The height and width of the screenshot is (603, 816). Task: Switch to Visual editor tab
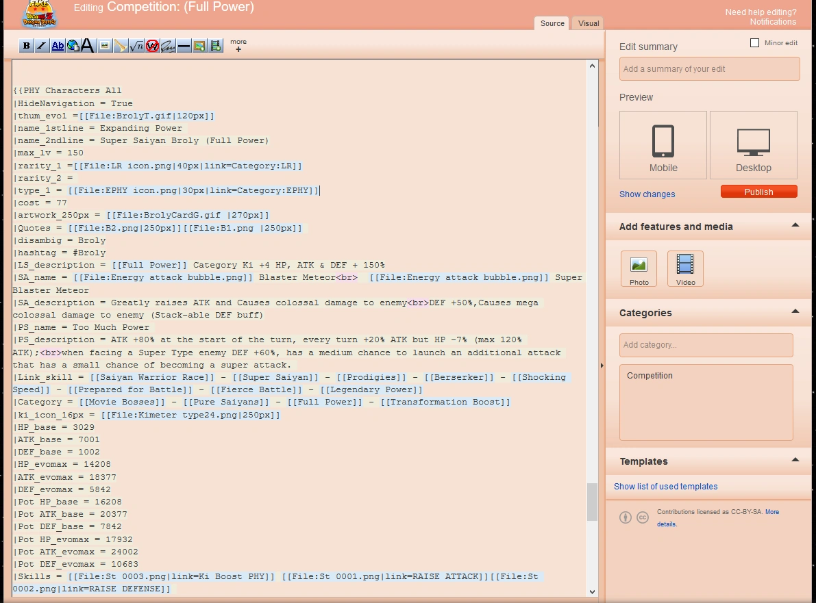(589, 23)
